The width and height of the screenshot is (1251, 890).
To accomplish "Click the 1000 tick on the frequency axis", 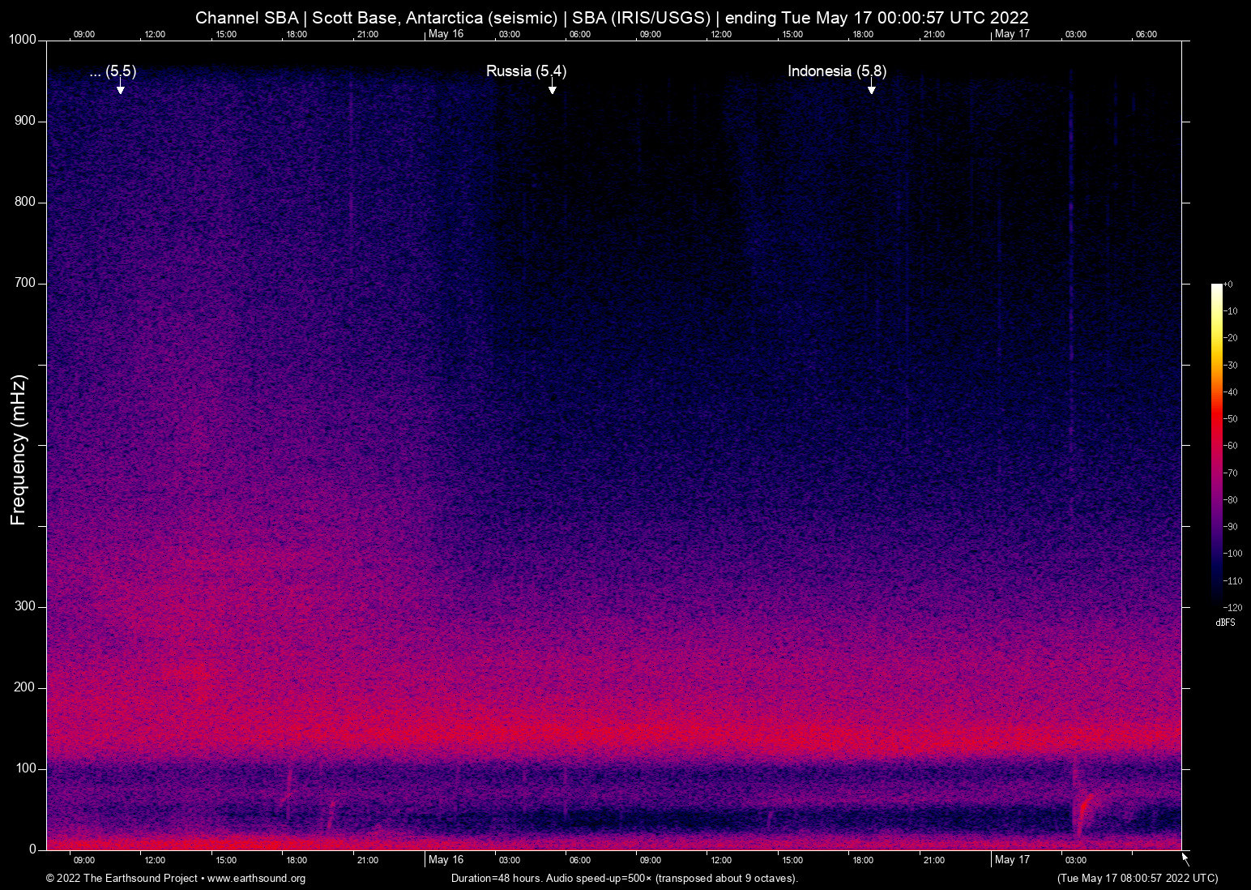I will click(x=23, y=40).
